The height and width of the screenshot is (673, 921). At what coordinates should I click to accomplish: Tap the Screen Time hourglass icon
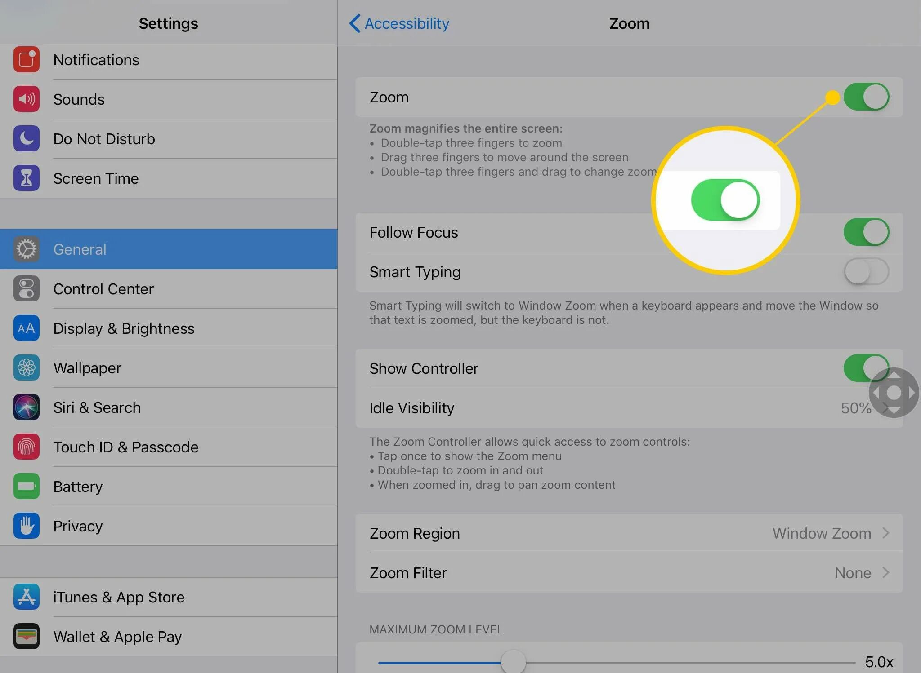[27, 178]
